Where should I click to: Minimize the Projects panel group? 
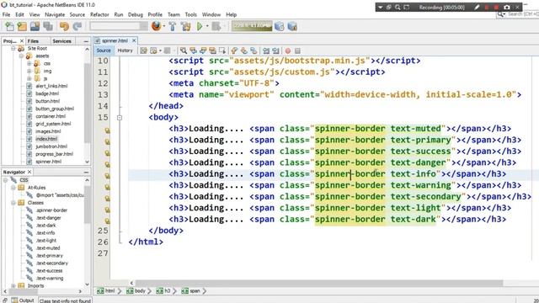[x=86, y=41]
